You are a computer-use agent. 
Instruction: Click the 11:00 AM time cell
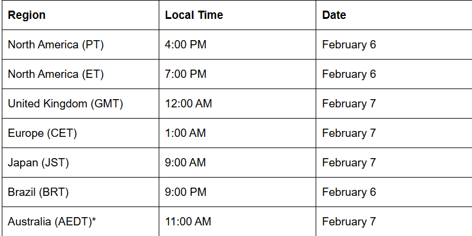(x=188, y=222)
